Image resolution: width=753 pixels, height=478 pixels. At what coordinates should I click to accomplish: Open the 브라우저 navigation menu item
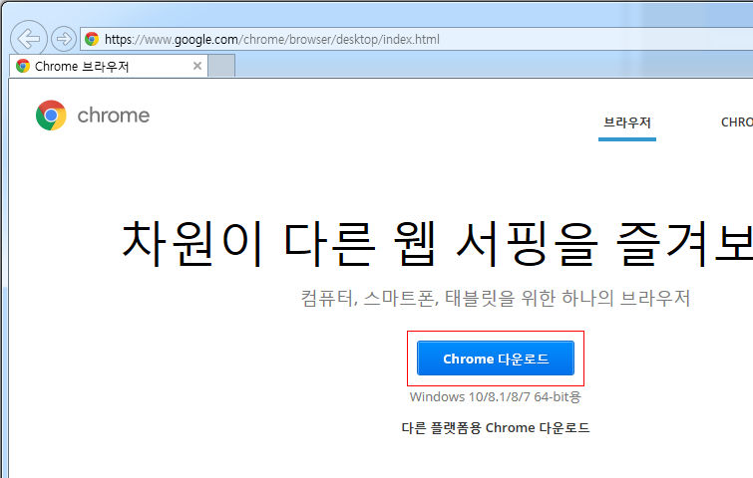click(x=626, y=122)
